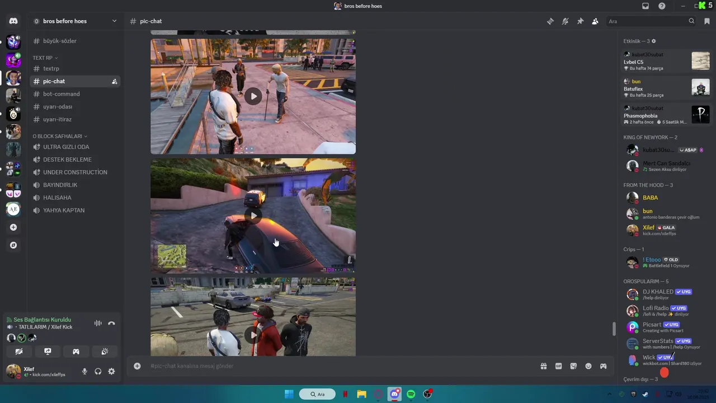Play the first video with old man
This screenshot has width=716, height=403.
pos(253,96)
